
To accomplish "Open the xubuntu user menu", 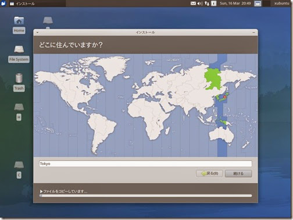I will click(281, 3).
